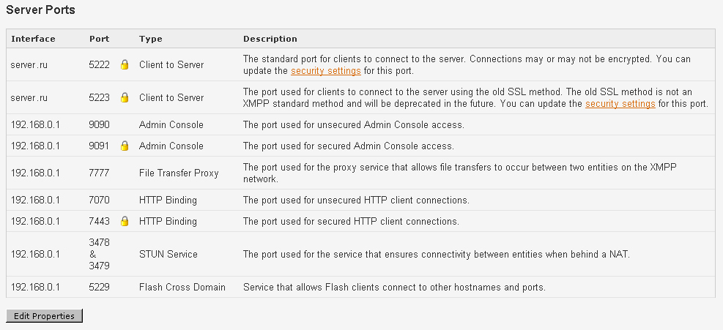This screenshot has width=723, height=330.
Task: Click the 7070 HTTP Binding port number
Action: (99, 200)
